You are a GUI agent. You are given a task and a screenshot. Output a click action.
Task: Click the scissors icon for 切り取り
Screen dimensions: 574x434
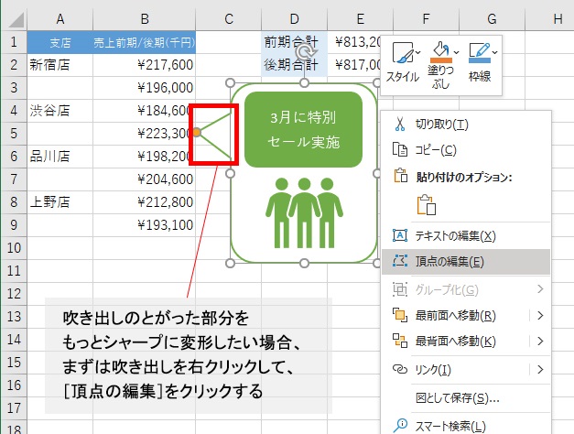399,124
